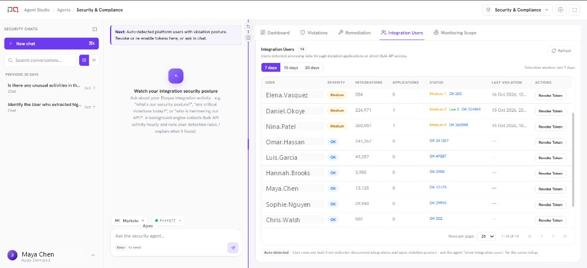Click the Search conversations field

(x=41, y=60)
